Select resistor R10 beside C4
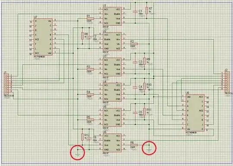233x166 pixels. (144, 86)
